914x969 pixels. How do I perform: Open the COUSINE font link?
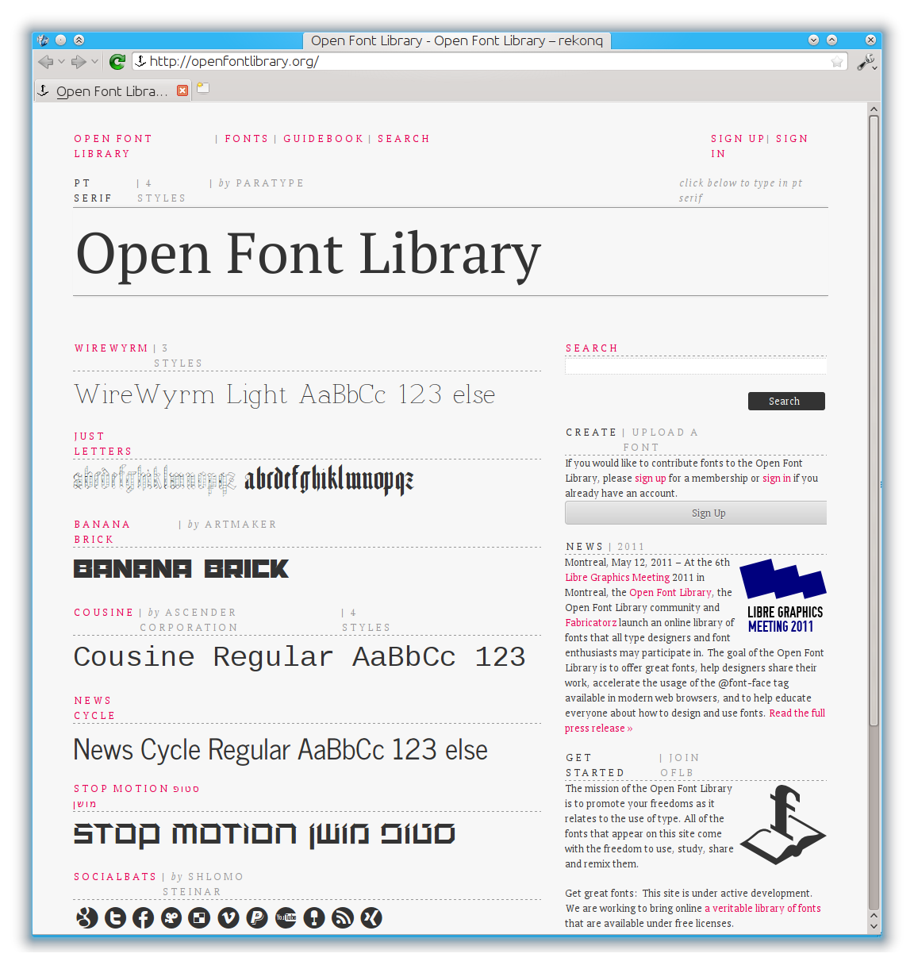pyautogui.click(x=104, y=613)
